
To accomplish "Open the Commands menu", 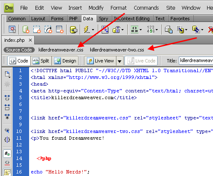I will pyautogui.click(x=146, y=8).
